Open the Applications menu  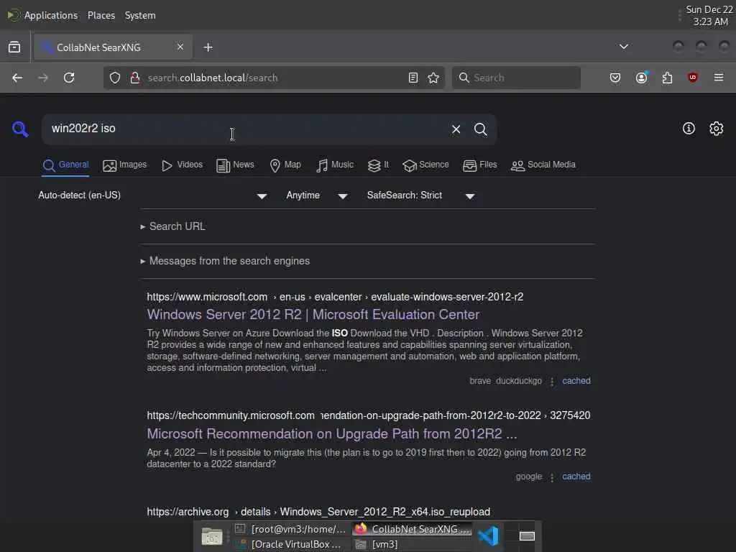point(42,15)
